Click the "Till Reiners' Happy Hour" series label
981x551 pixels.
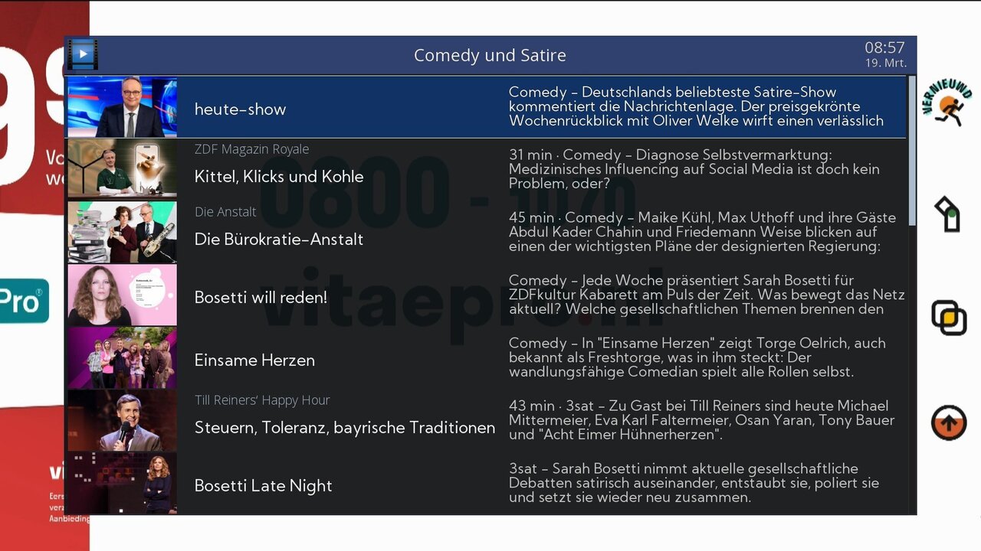(262, 400)
